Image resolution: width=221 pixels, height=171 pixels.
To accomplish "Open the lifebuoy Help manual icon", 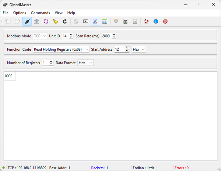I will pos(146,21).
